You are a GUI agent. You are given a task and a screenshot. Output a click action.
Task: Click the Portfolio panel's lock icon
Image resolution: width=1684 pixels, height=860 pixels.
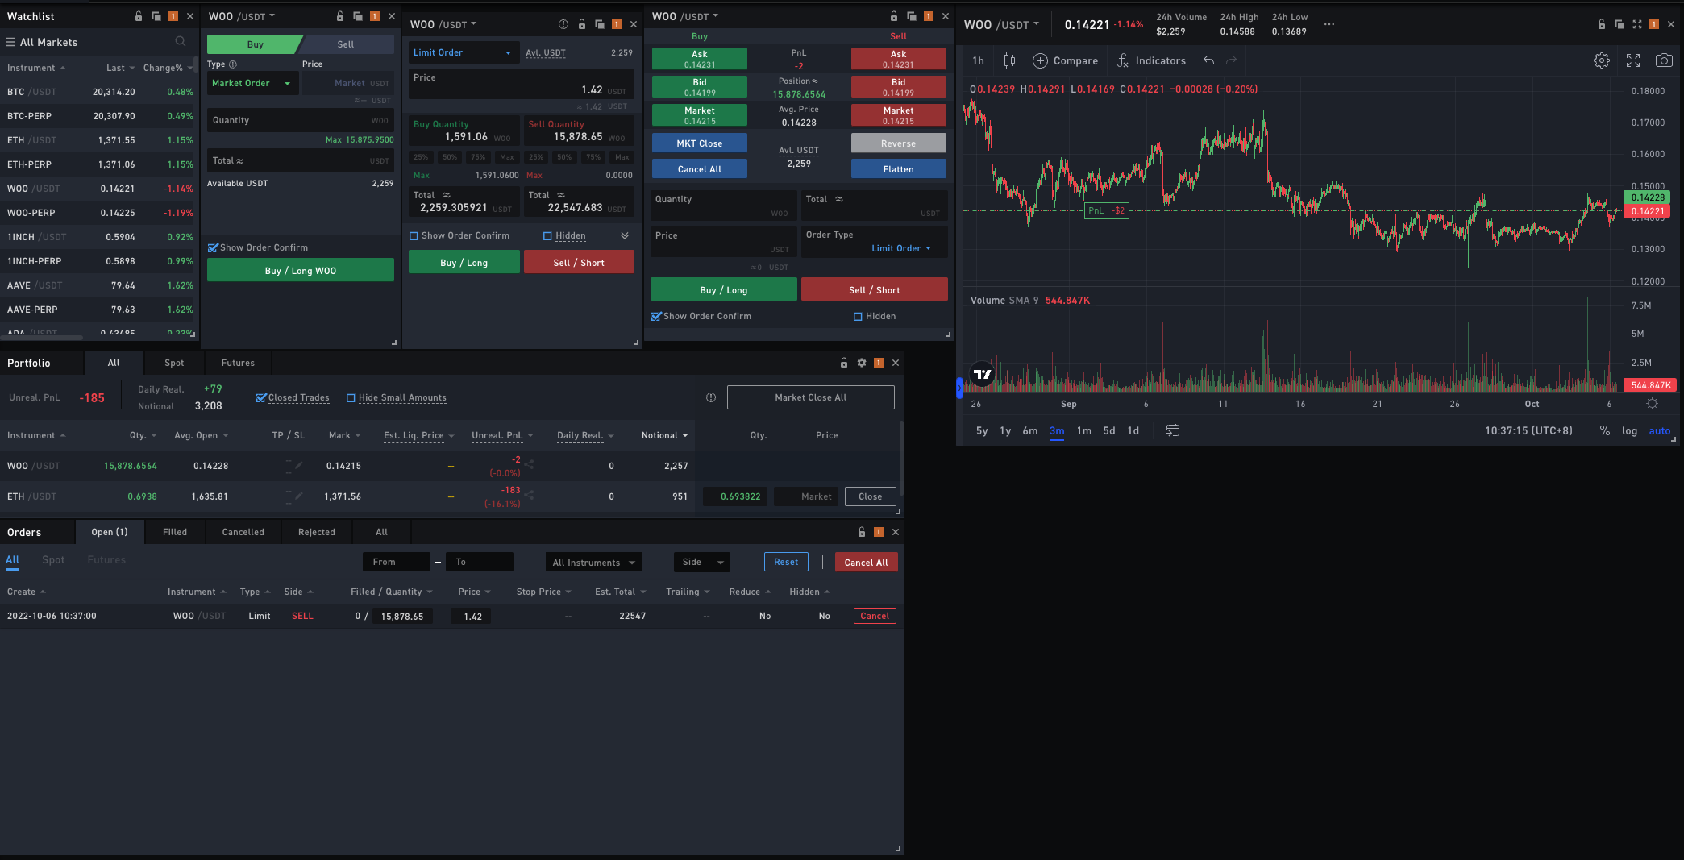point(844,363)
